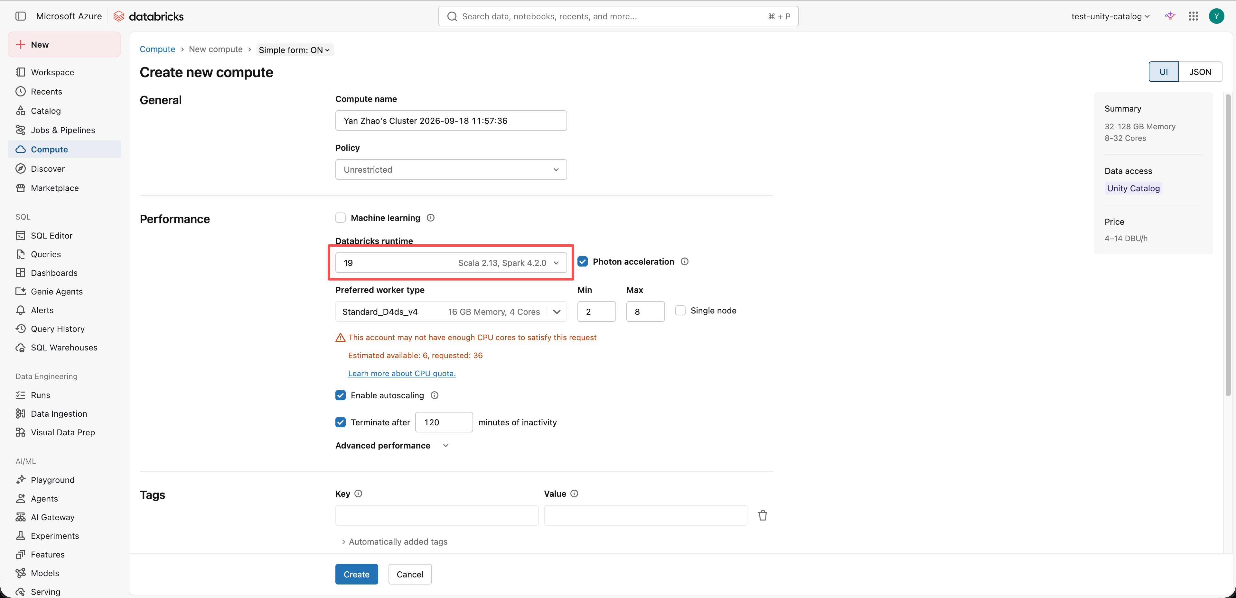Click the Unity Catalog tag

pyautogui.click(x=1133, y=188)
